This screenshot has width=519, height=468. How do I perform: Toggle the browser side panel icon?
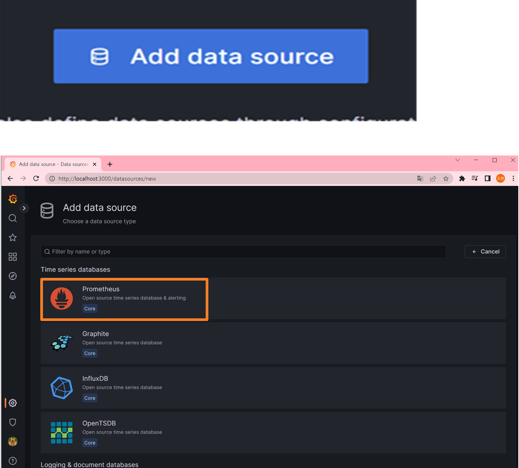point(488,179)
